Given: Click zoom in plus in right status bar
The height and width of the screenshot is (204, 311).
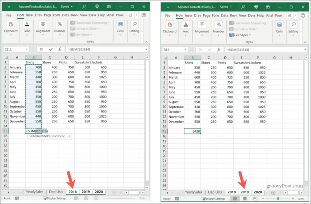Looking at the screenshot, I should coord(293,199).
